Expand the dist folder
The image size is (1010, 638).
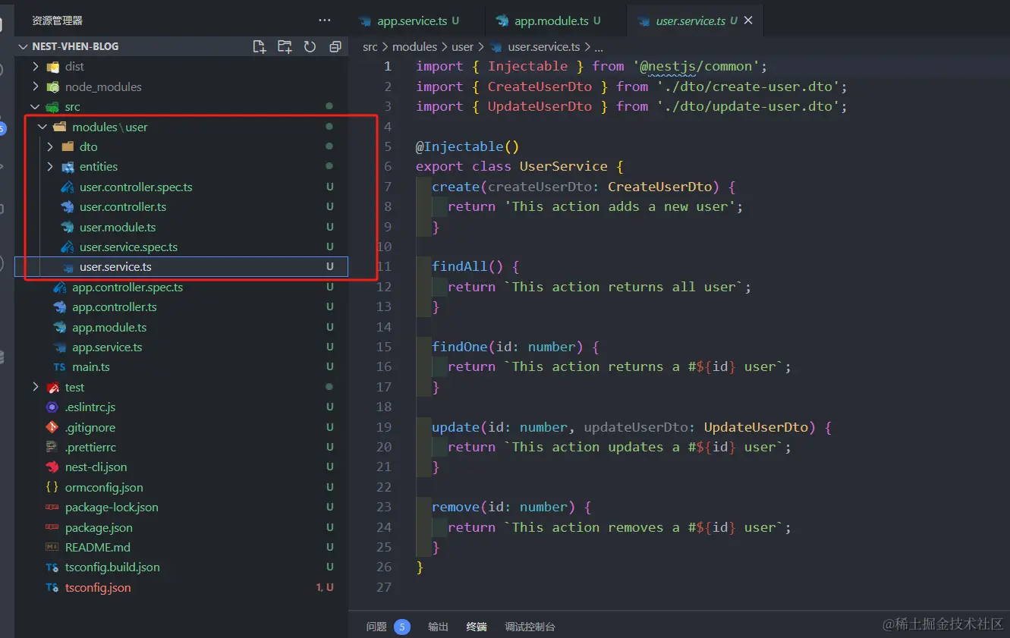click(36, 67)
